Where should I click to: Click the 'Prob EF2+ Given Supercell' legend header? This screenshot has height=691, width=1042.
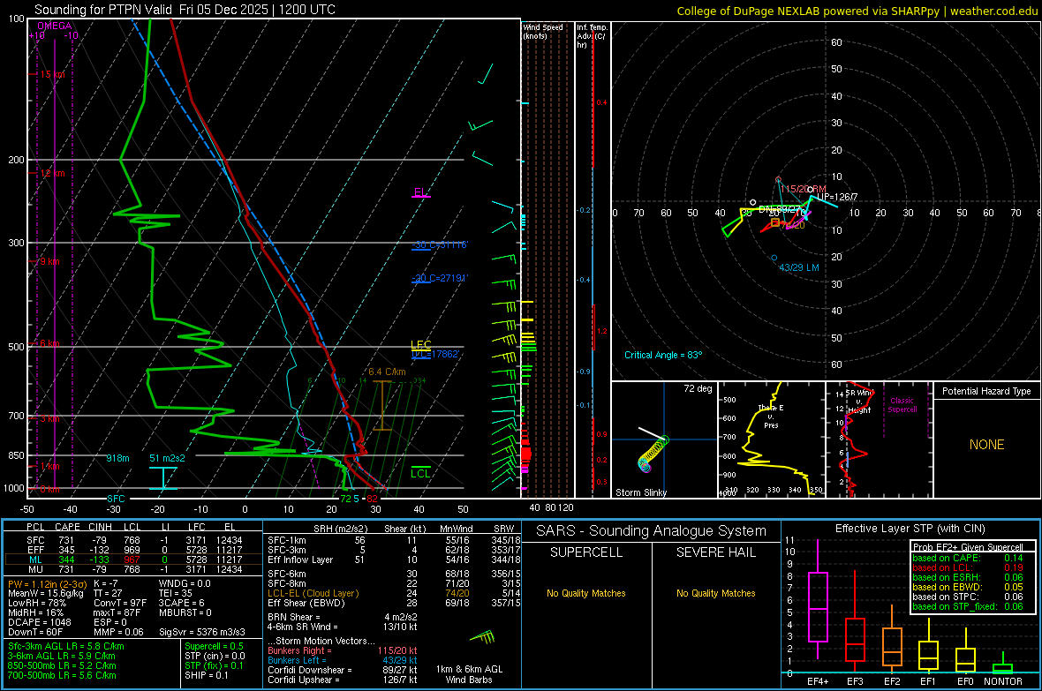(968, 547)
